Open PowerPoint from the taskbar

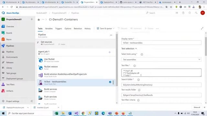116,113
